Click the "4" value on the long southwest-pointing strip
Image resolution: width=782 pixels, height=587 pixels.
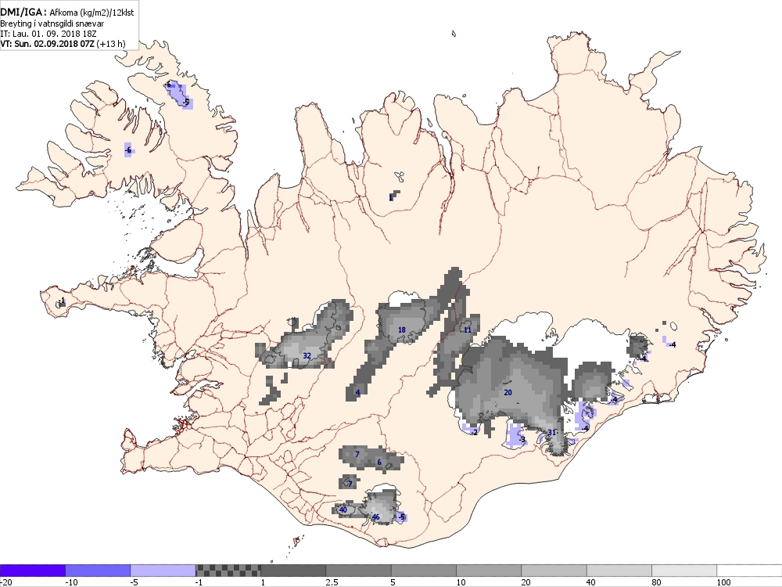coord(357,393)
